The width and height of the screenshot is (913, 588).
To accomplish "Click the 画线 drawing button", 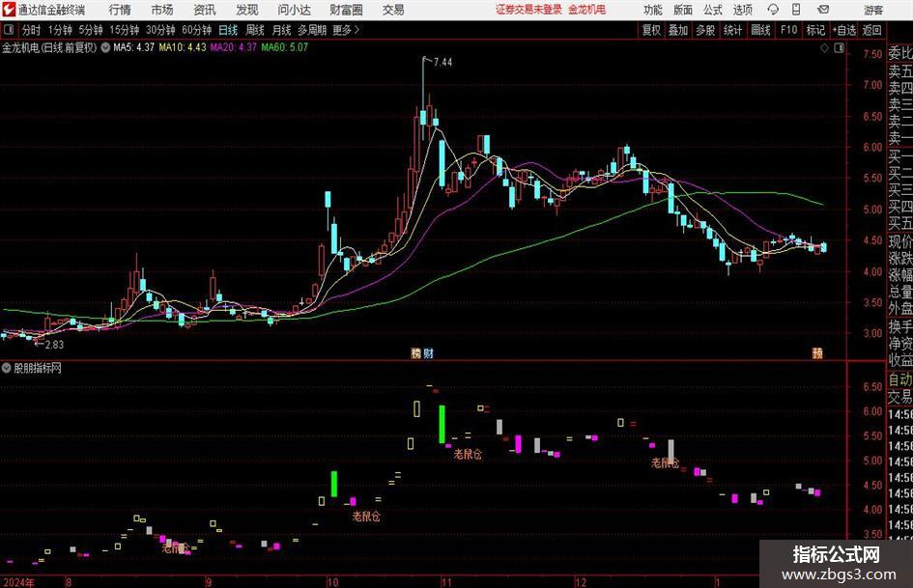I will coord(761,30).
